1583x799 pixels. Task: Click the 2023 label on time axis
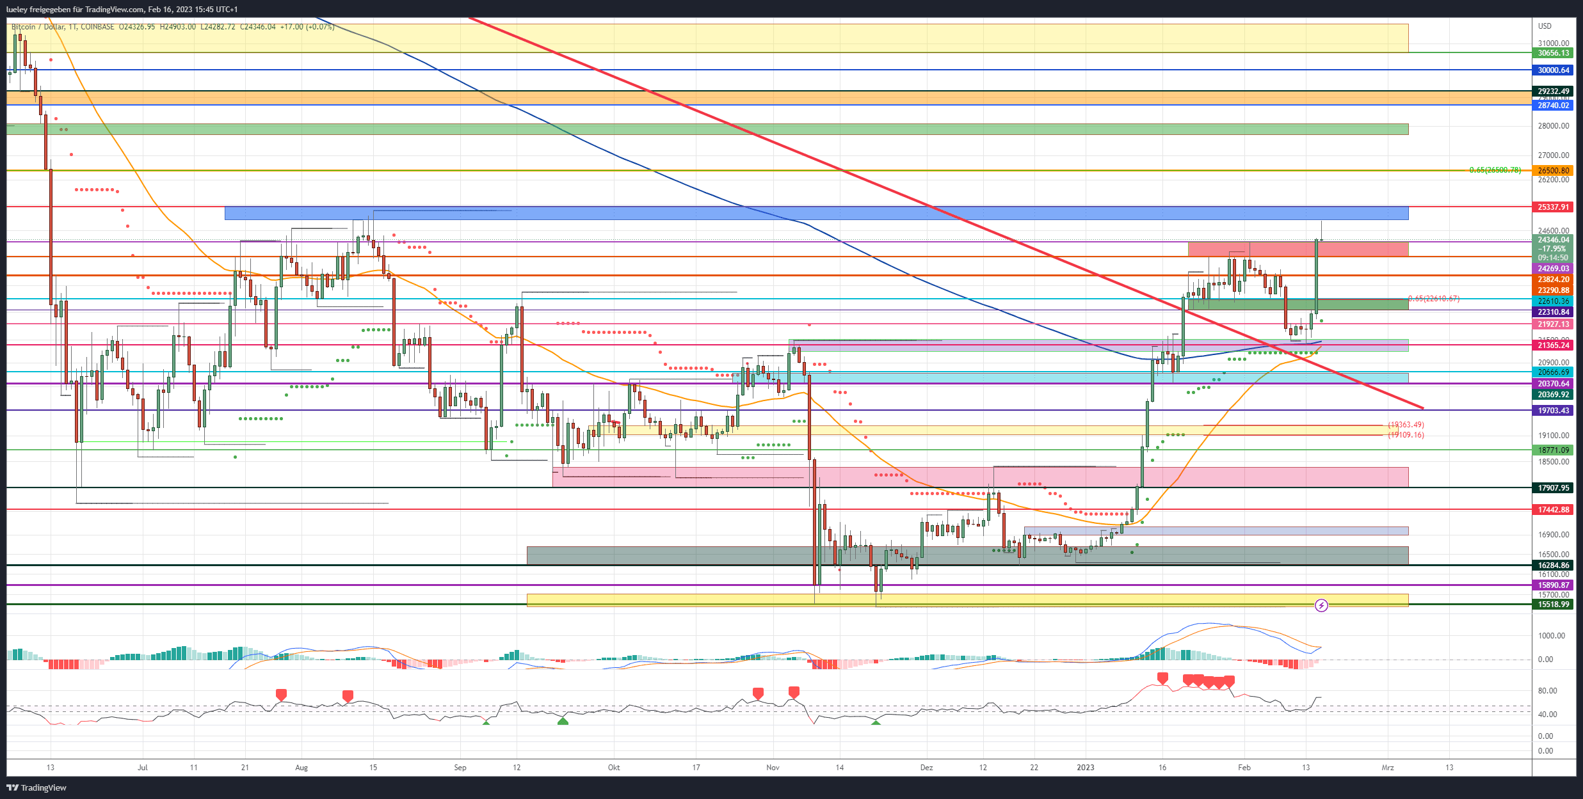1086,768
